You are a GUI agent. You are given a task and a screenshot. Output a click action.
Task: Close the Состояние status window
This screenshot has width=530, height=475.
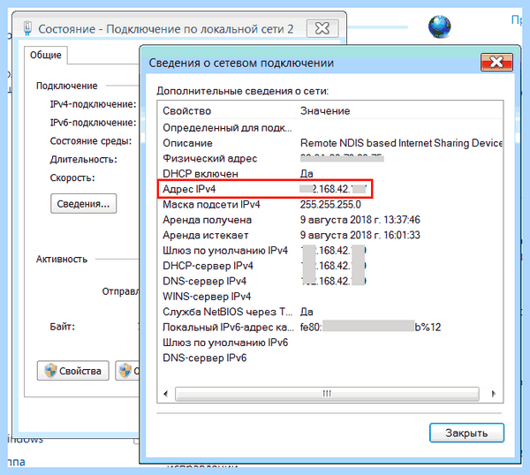coord(322,28)
